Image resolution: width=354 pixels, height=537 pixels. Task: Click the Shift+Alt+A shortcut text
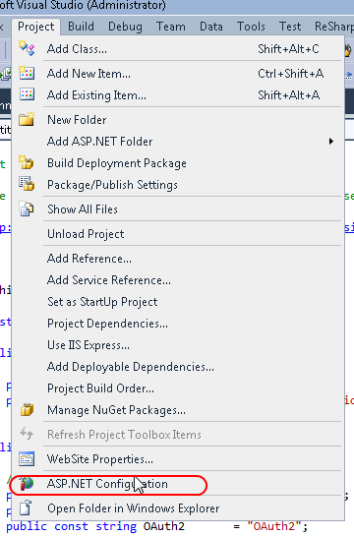289,94
